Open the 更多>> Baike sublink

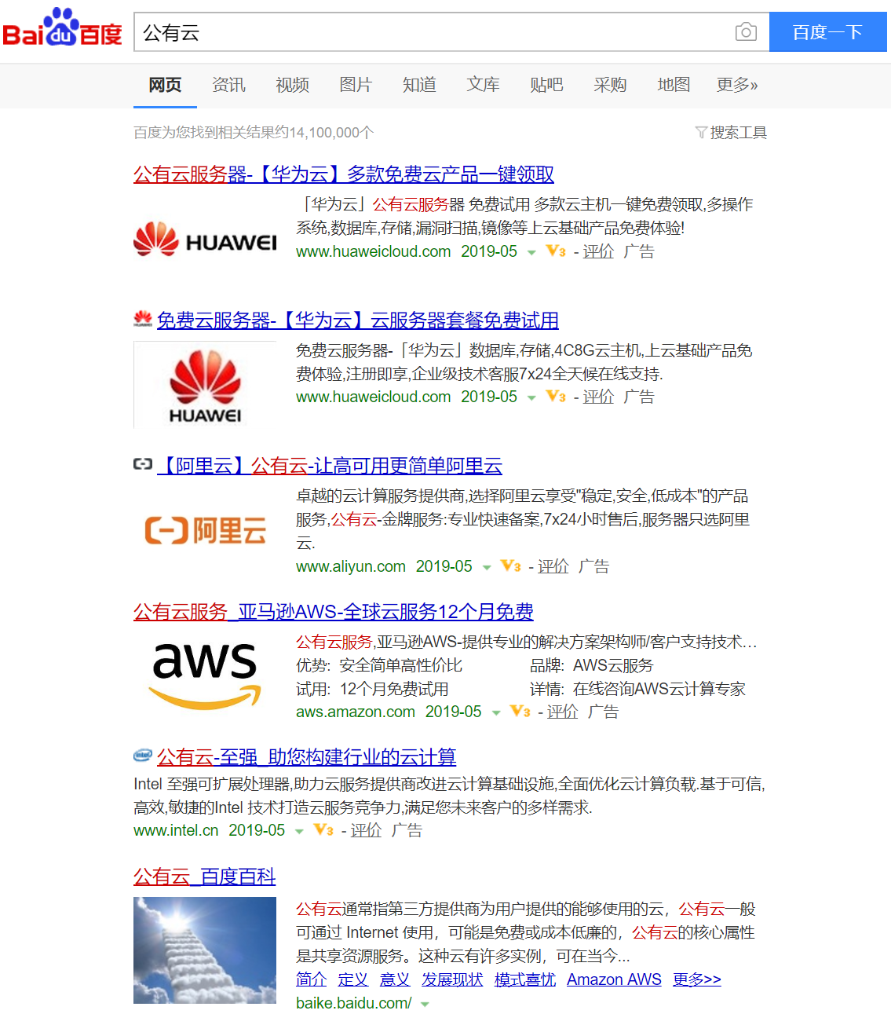tap(697, 979)
